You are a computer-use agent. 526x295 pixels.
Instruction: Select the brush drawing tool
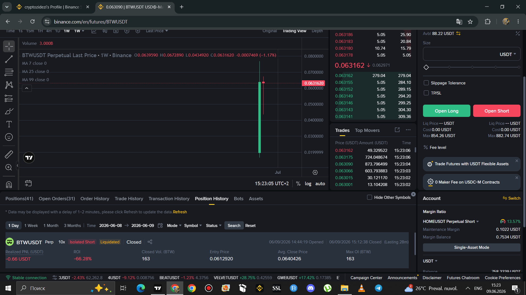[x=9, y=111]
